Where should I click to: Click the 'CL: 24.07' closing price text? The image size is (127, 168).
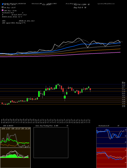coord(46,5)
